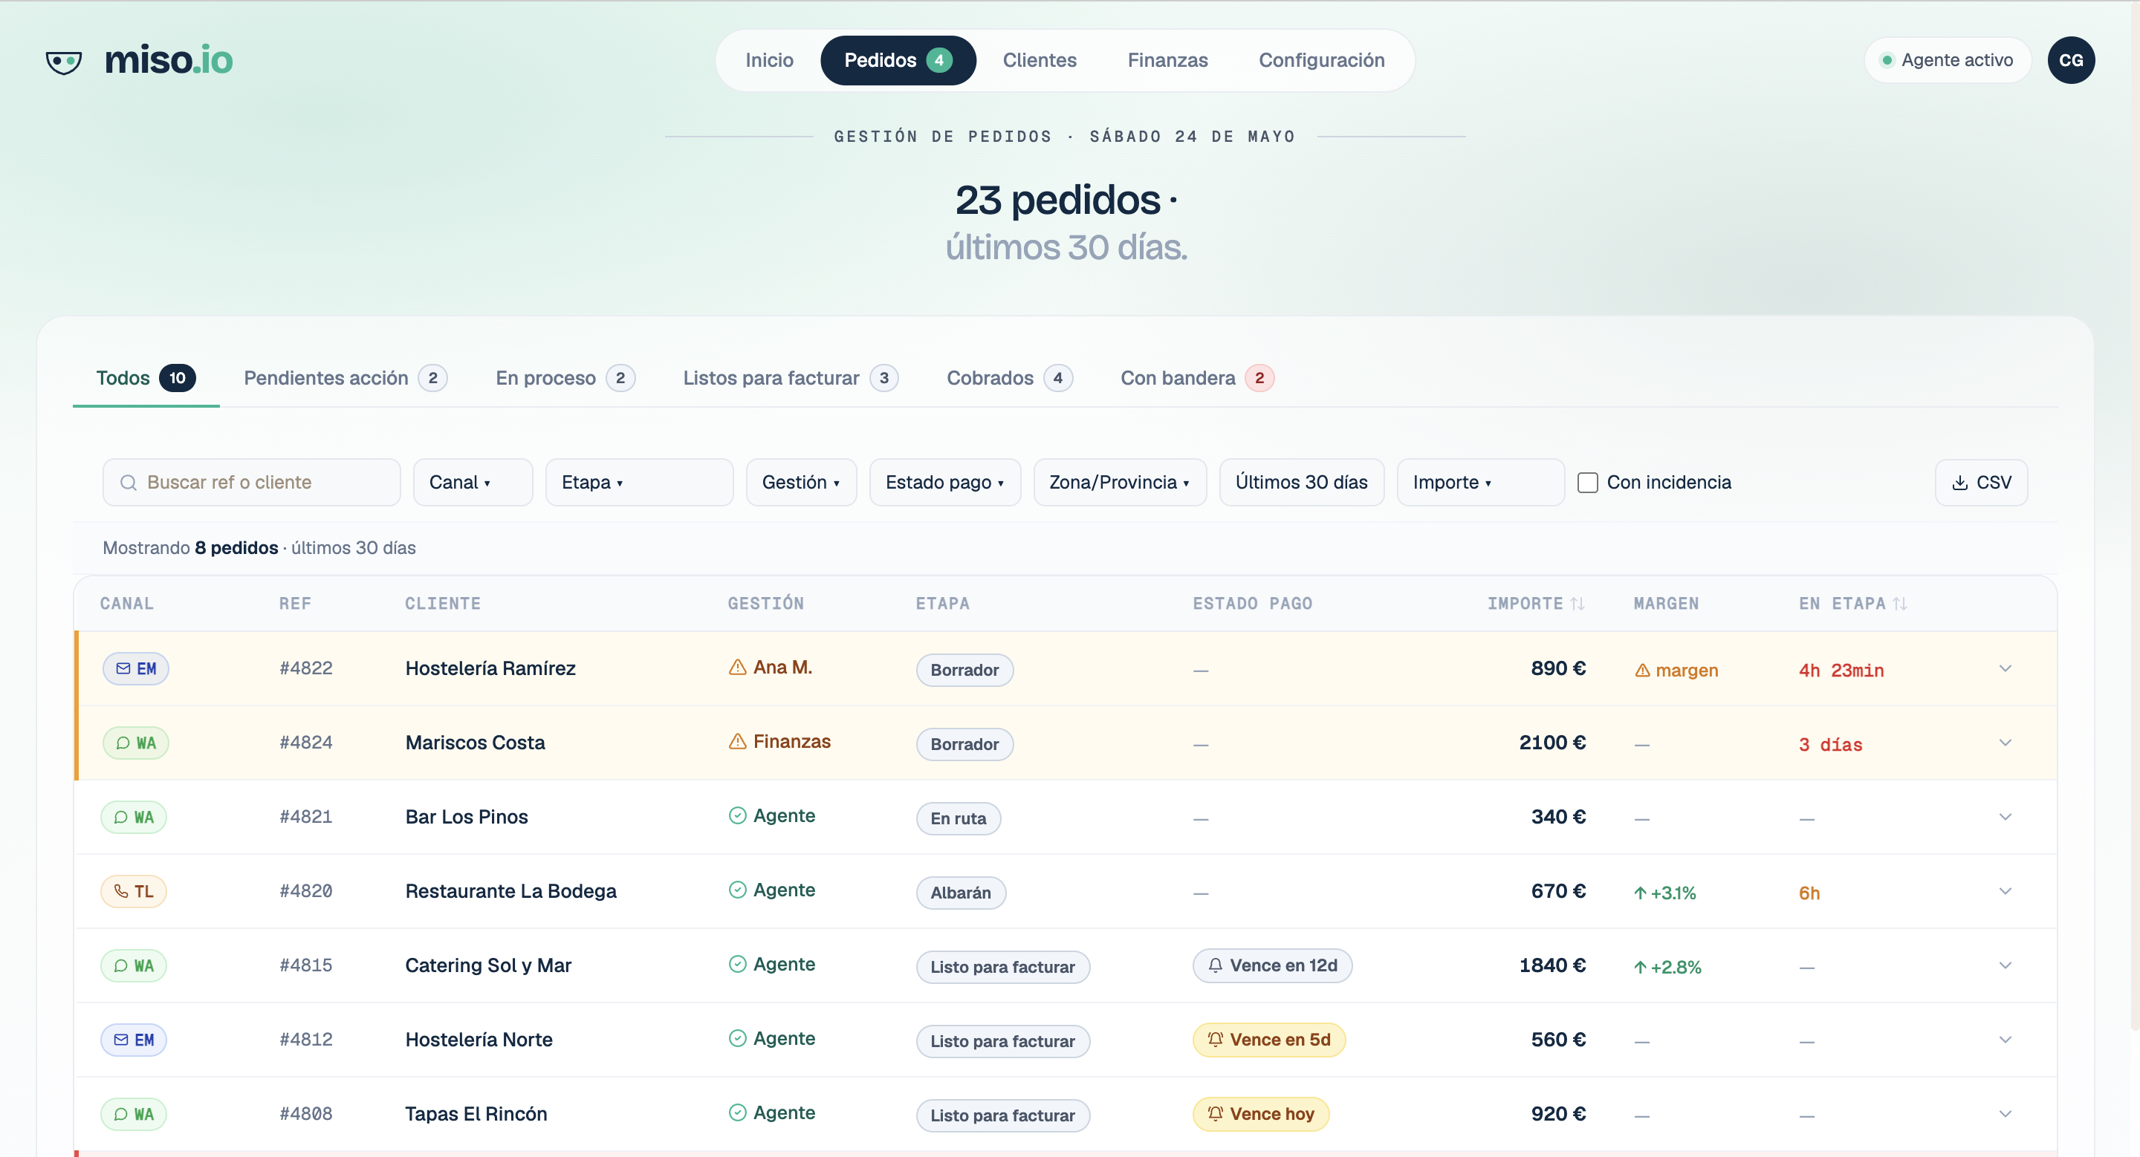Open the Clientes nav item

1040,59
